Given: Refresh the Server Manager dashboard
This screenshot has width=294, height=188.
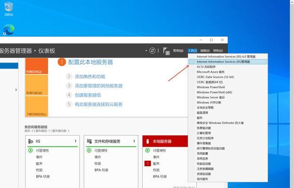Looking at the screenshot, I should tap(152, 50).
